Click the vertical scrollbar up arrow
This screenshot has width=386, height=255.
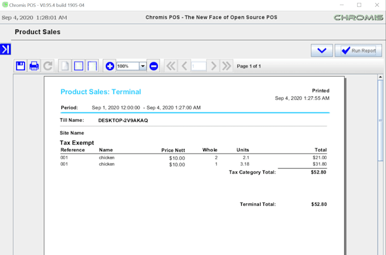(x=380, y=77)
